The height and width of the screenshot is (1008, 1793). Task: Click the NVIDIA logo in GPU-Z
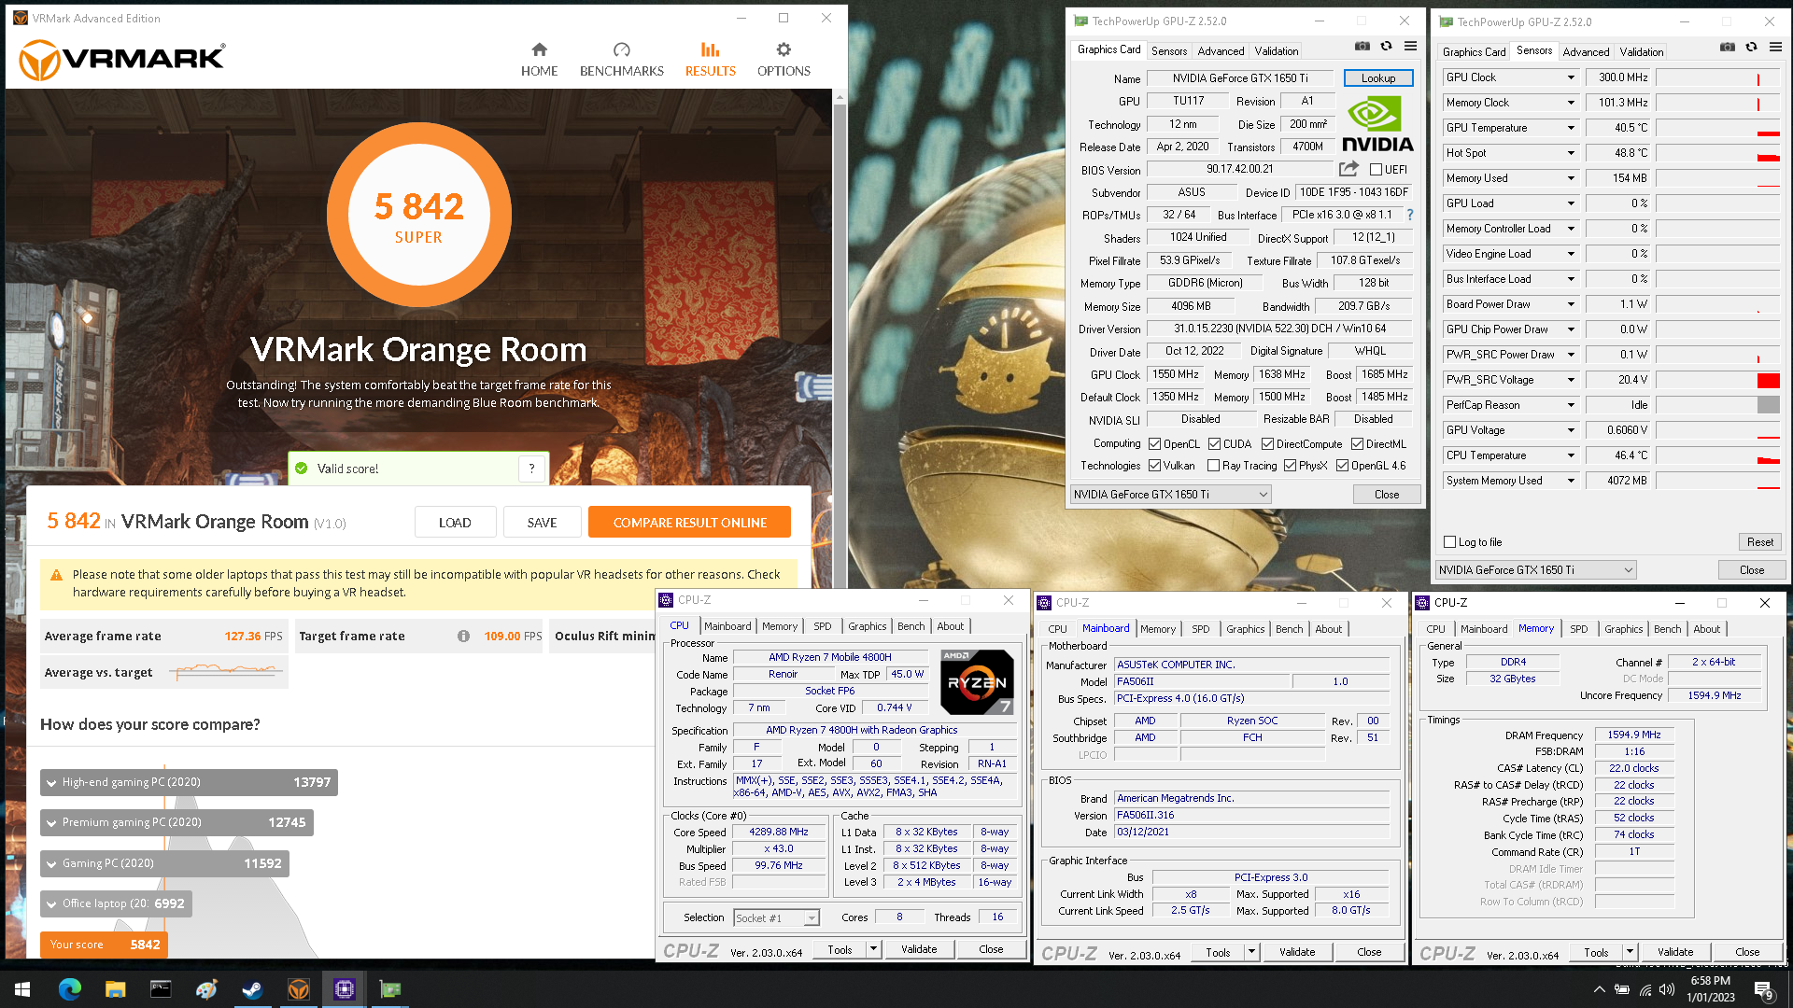pos(1377,124)
